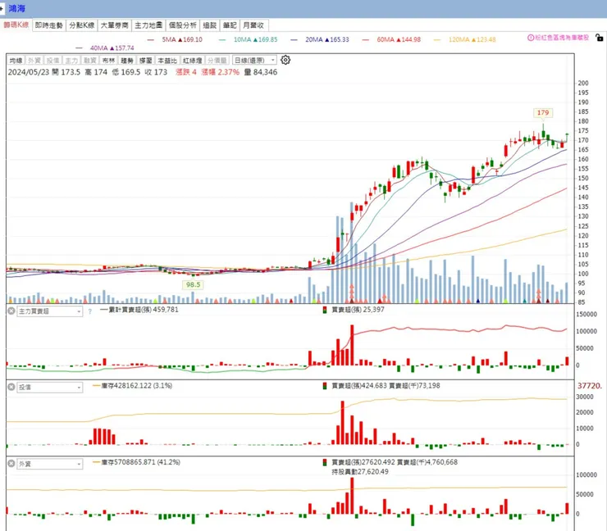The height and width of the screenshot is (531, 607).
Task: Open the 主力買賣超 indicator dropdown
Action: click(50, 311)
